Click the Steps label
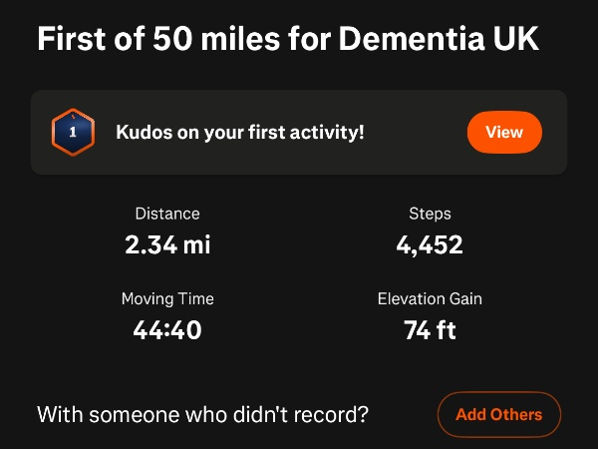The width and height of the screenshot is (598, 449). tap(430, 214)
